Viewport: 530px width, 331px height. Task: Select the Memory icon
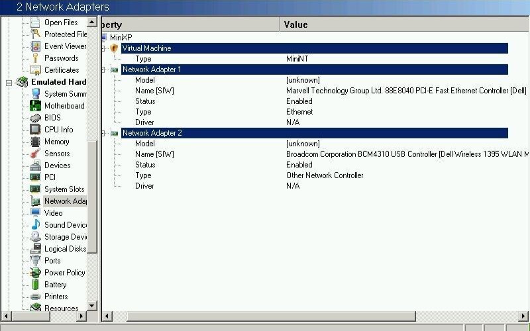35,142
